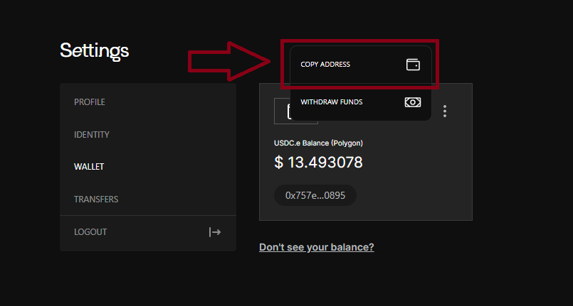The height and width of the screenshot is (306, 573).
Task: Select Withdraw Funds in the popup menu
Action: (x=361, y=102)
